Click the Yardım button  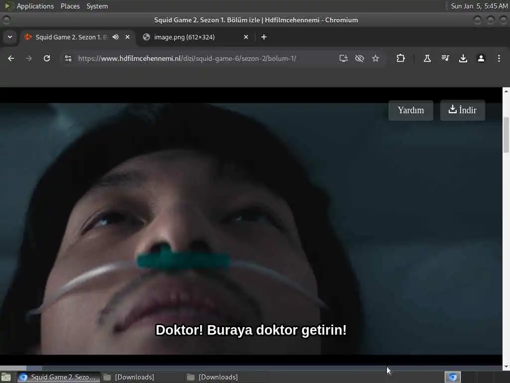[x=410, y=110]
